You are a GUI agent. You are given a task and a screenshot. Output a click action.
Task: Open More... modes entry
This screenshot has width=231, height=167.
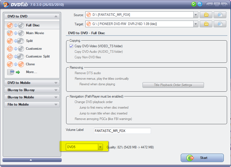point(32,72)
